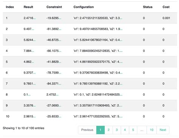Click the Next pagination button
Image resolution: width=179 pixels, height=138 pixels.
[163, 130]
